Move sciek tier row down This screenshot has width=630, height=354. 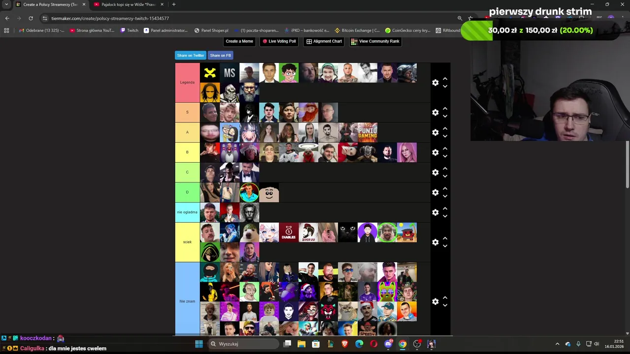pyautogui.click(x=445, y=246)
